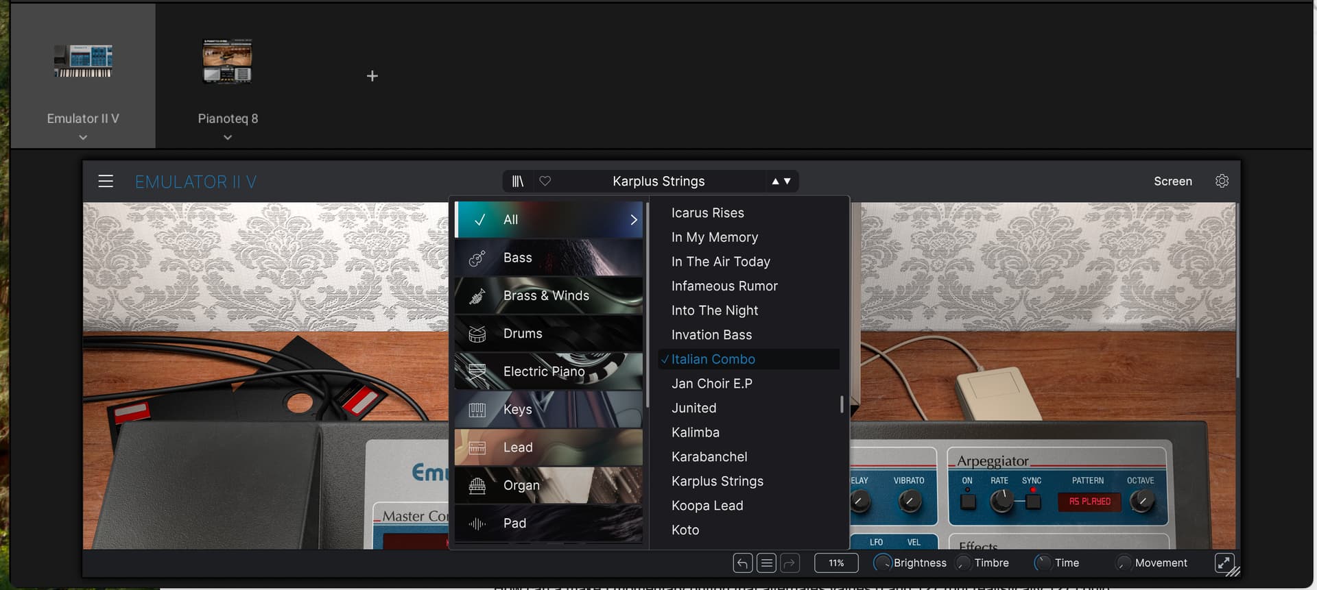Select the All category filter
Viewport: 1317px width, 590px height.
point(549,220)
